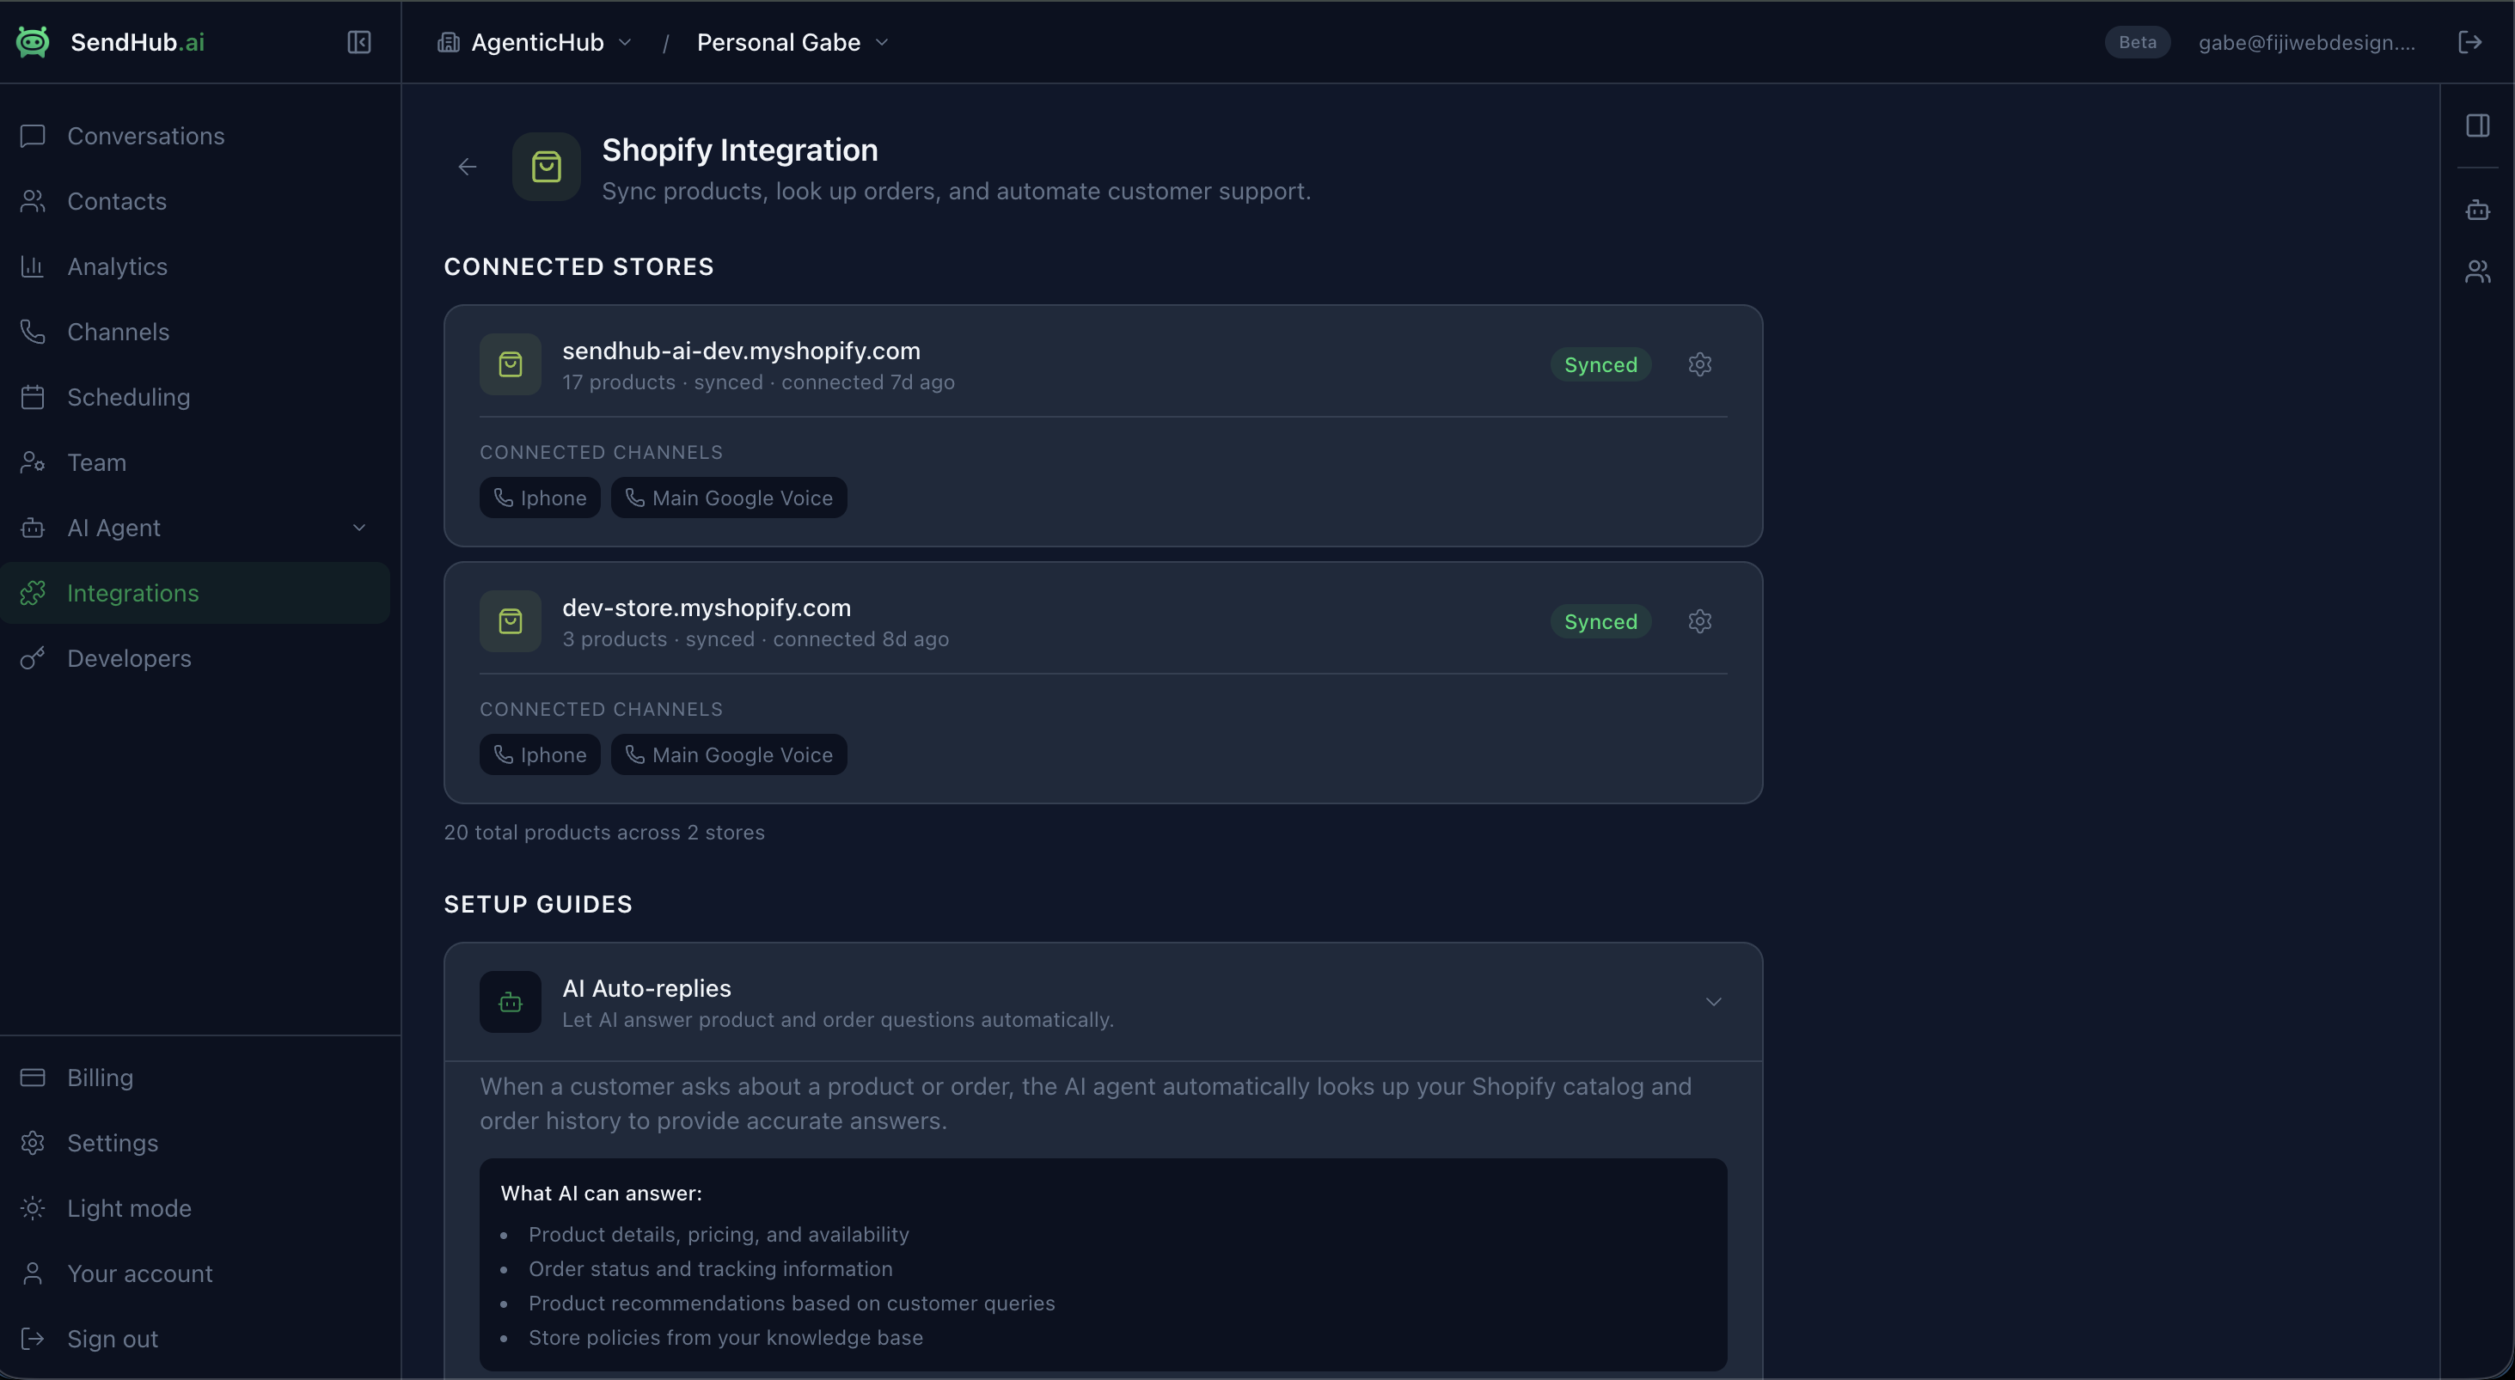Click Main Google Voice chip under dev-store
Screen dimensions: 2515x1380
[729, 754]
